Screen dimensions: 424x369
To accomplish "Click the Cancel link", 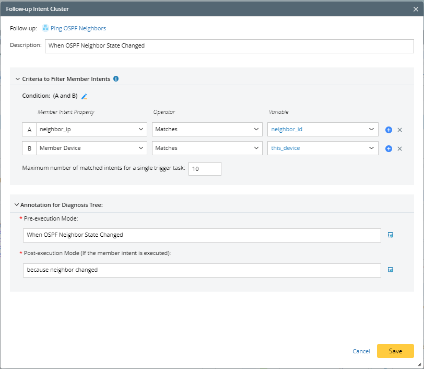I will pos(361,351).
